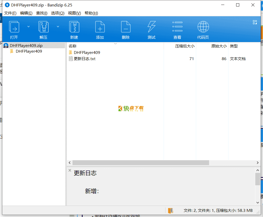Click the preview pane scroll-down arrow
263x217 pixels.
pyautogui.click(x=258, y=203)
